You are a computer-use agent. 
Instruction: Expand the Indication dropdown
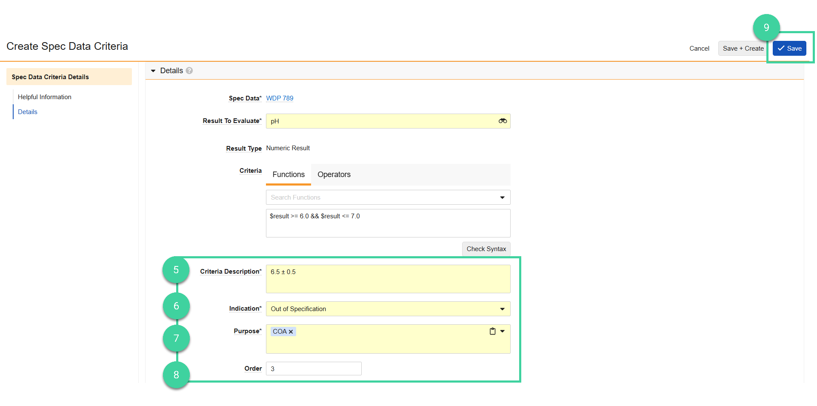coord(502,309)
